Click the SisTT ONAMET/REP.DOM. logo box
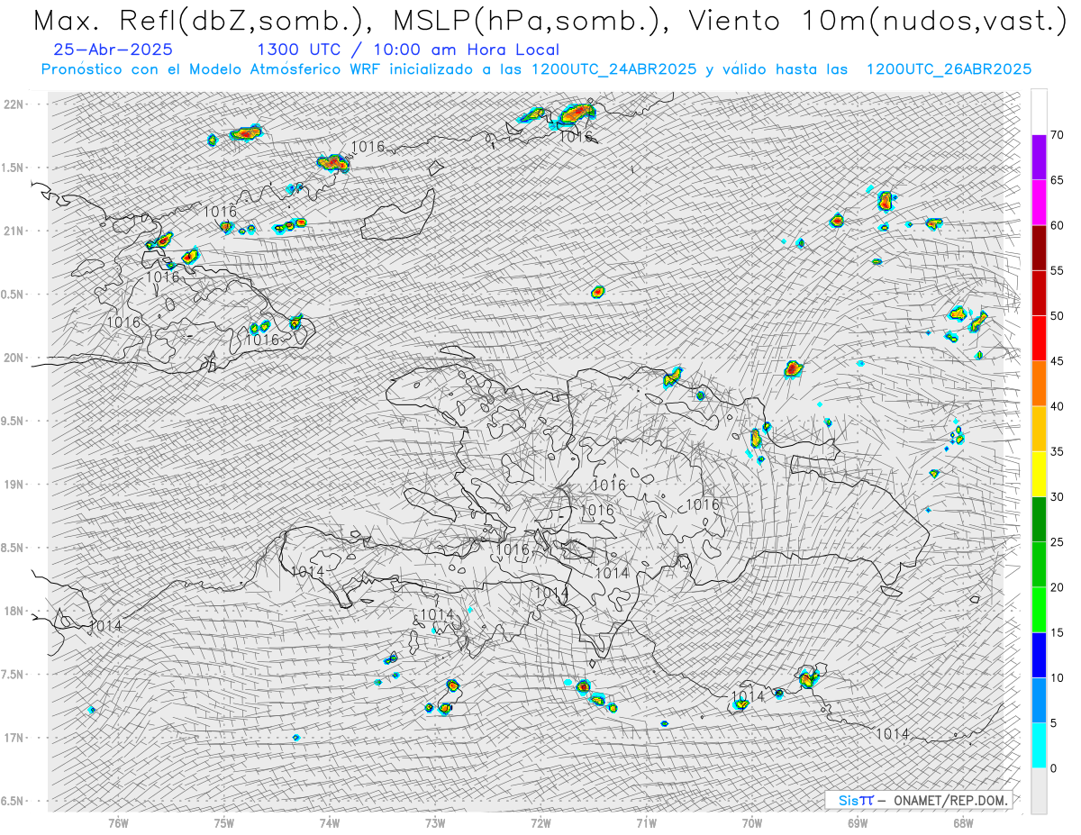The height and width of the screenshot is (835, 1081). point(918,800)
